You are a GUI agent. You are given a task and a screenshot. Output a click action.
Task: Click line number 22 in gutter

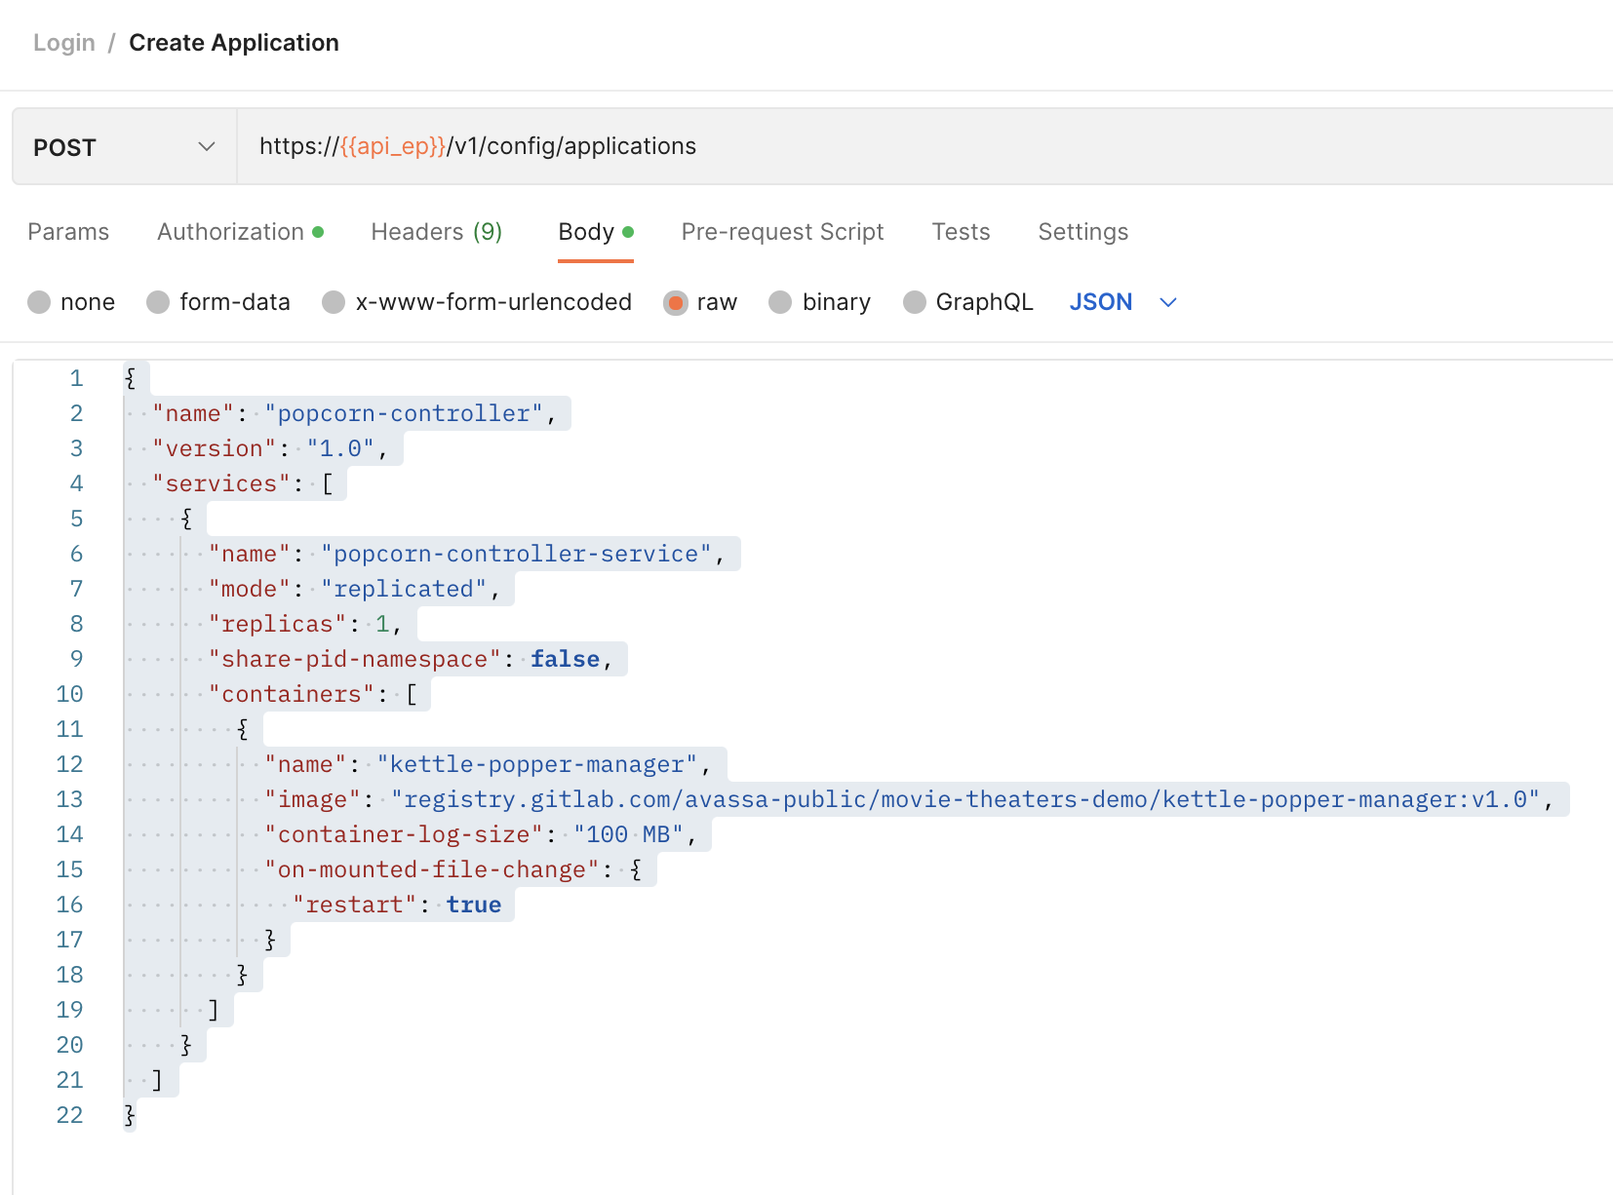coord(70,1115)
